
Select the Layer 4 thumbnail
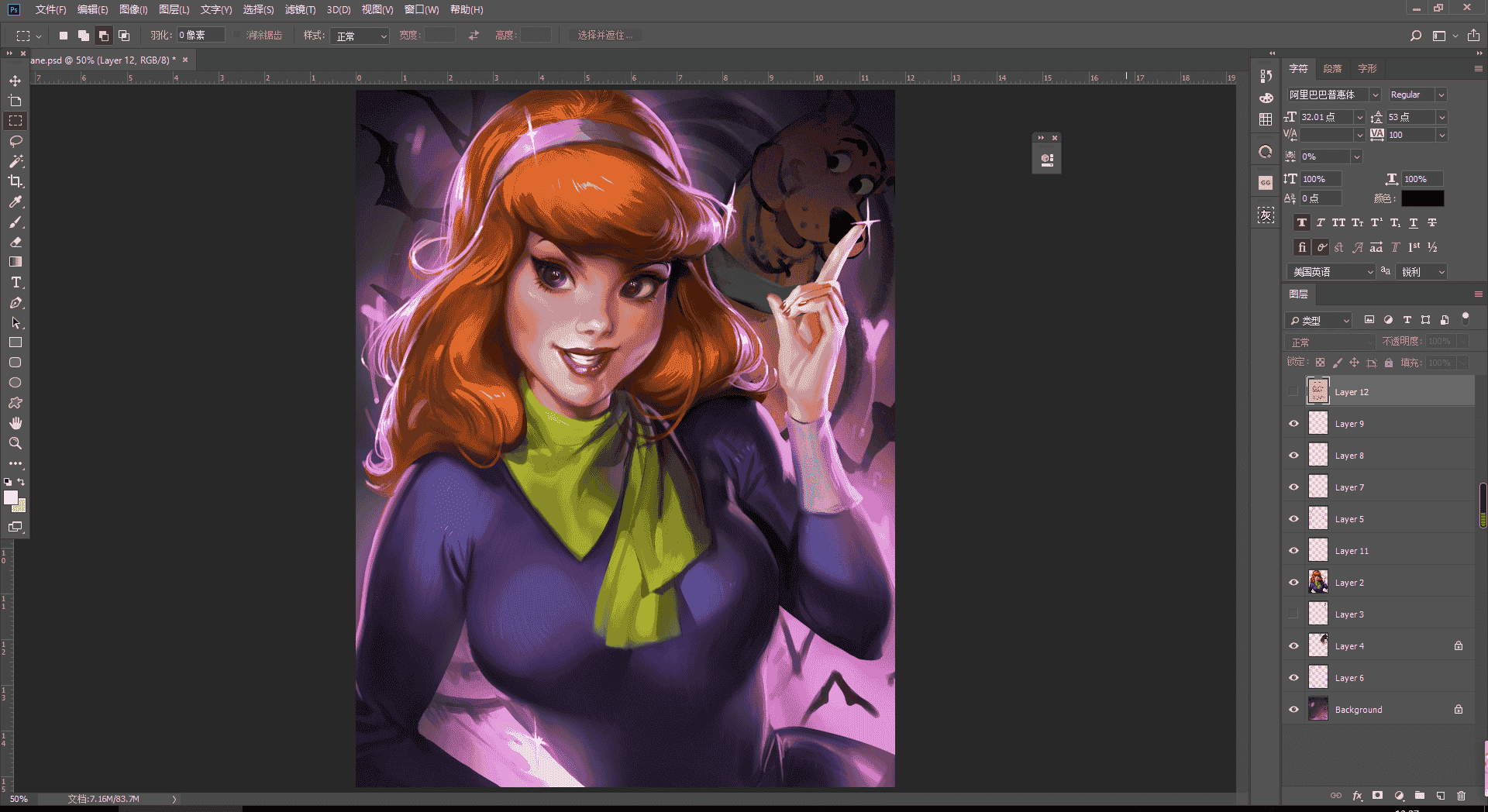[x=1318, y=645]
